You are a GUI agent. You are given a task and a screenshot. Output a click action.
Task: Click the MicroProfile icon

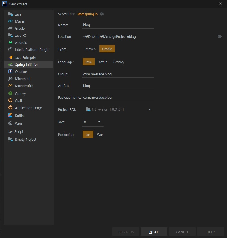click(10, 85)
